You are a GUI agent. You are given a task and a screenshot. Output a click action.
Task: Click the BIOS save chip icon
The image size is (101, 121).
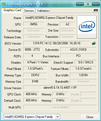[94, 43]
